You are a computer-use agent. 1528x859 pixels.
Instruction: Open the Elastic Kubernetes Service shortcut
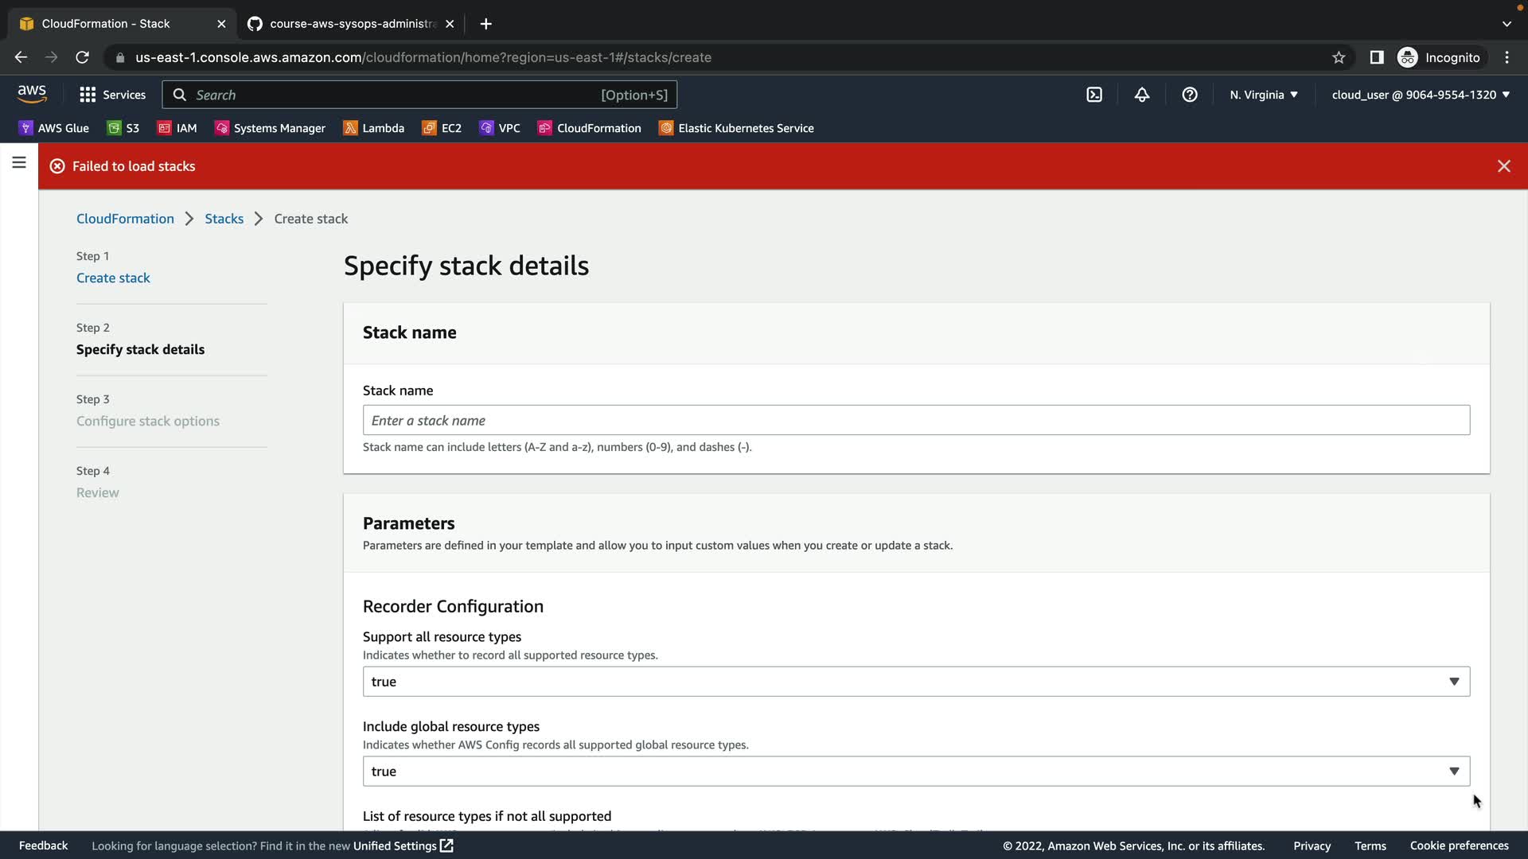click(x=736, y=128)
